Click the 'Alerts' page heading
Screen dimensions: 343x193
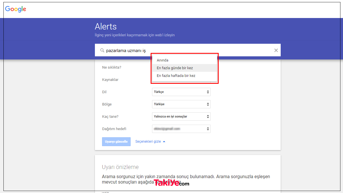click(106, 27)
